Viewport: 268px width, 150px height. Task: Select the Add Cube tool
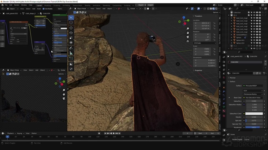[71, 59]
